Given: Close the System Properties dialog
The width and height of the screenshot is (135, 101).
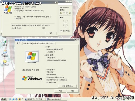Looking at the screenshot, I should [78, 40].
